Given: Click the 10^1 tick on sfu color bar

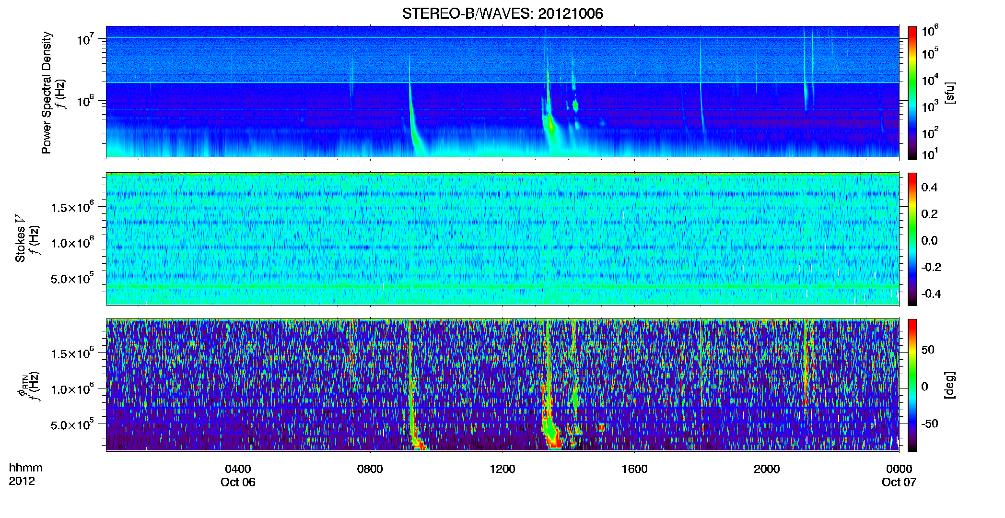Looking at the screenshot, I should point(930,154).
